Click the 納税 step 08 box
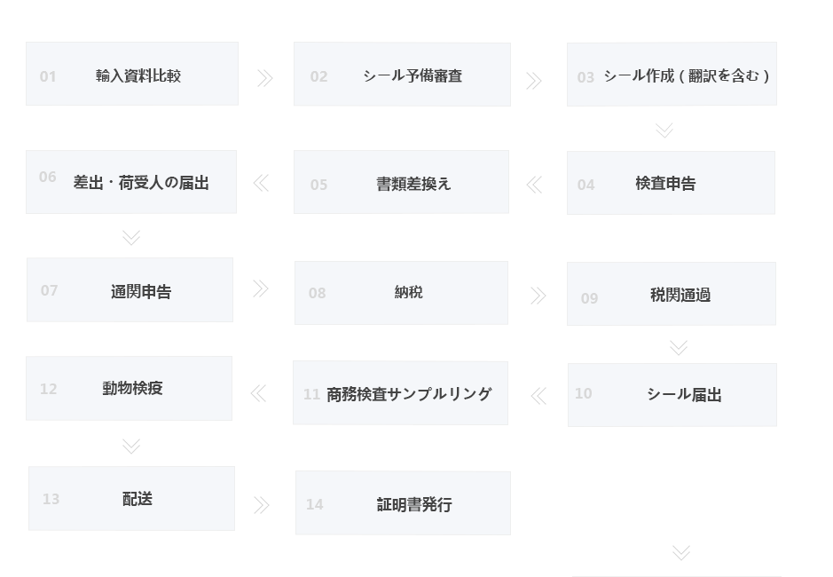Image resolution: width=833 pixels, height=577 pixels. tap(401, 293)
